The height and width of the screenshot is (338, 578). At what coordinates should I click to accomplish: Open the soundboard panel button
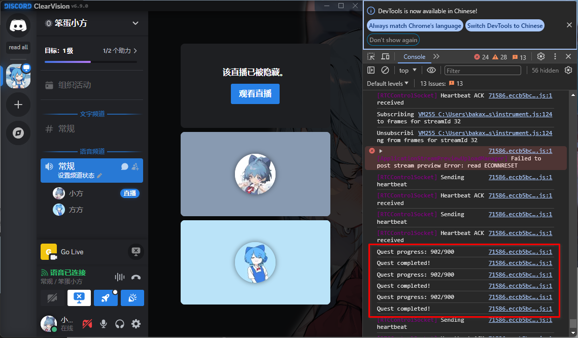pos(132,298)
